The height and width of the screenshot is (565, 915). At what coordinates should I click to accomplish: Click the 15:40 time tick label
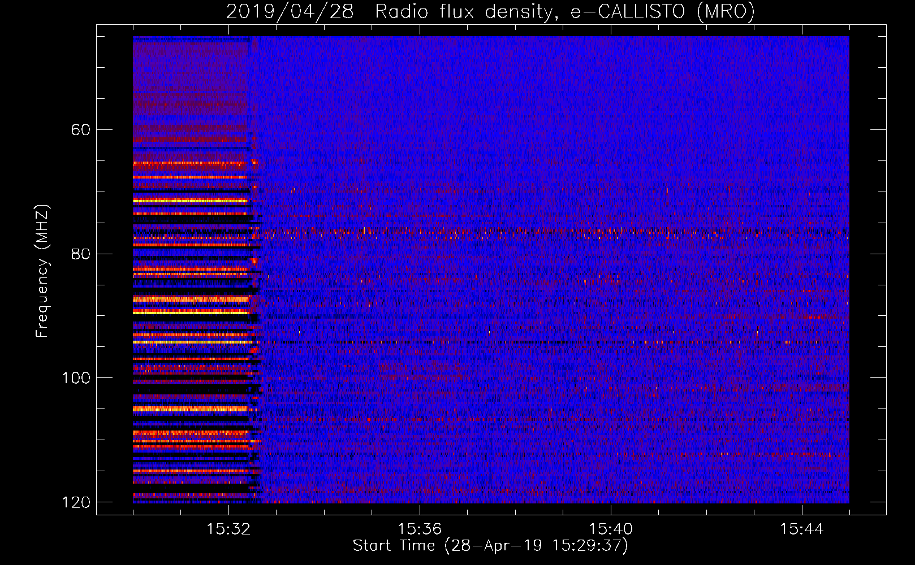click(x=611, y=529)
